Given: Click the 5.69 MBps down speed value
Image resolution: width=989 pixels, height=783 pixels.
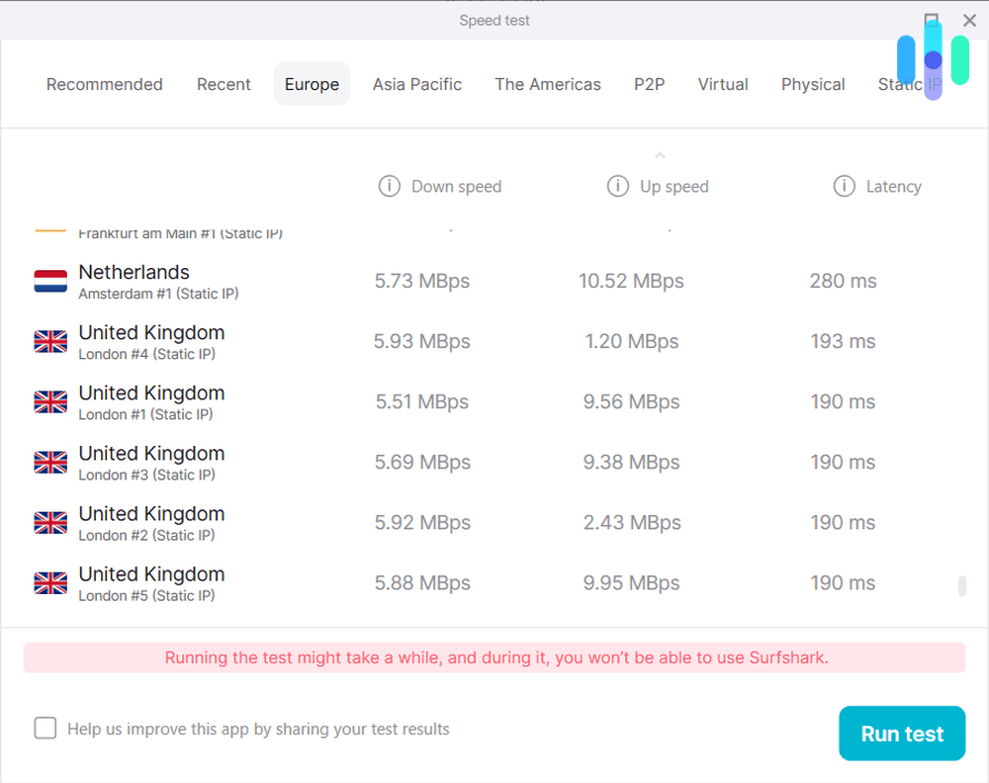Looking at the screenshot, I should [422, 462].
